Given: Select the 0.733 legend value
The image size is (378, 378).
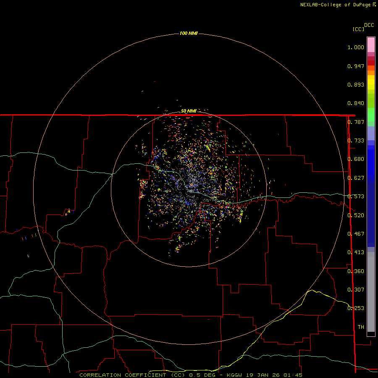Looking at the screenshot, I should 356,141.
